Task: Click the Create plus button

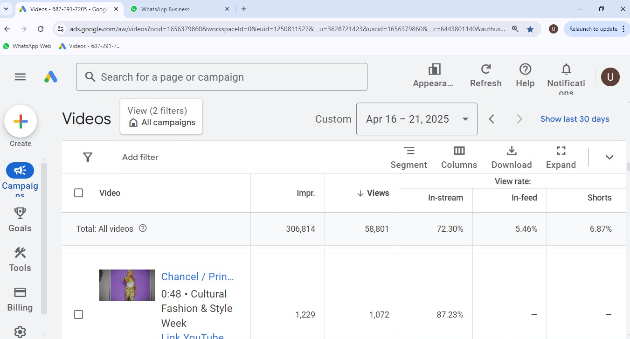Action: pyautogui.click(x=21, y=122)
